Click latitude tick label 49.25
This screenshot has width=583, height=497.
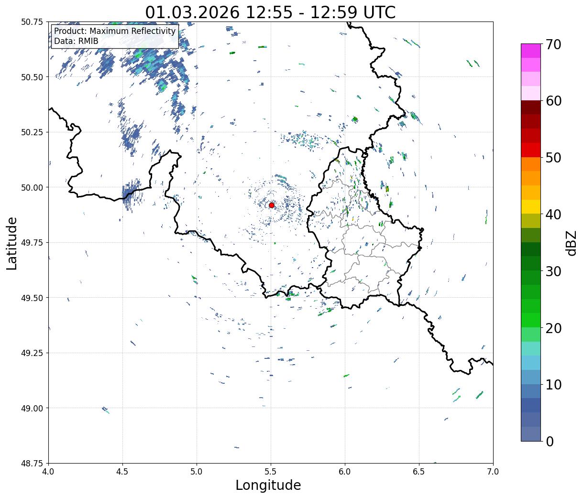coord(32,353)
